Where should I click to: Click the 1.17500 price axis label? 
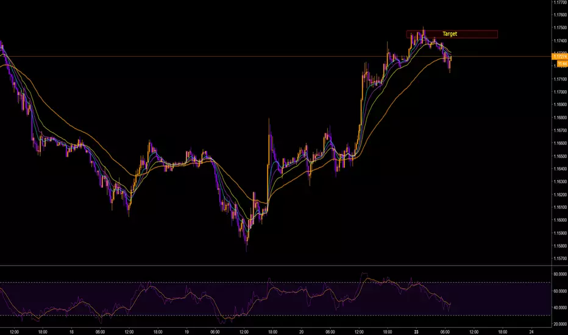point(560,27)
